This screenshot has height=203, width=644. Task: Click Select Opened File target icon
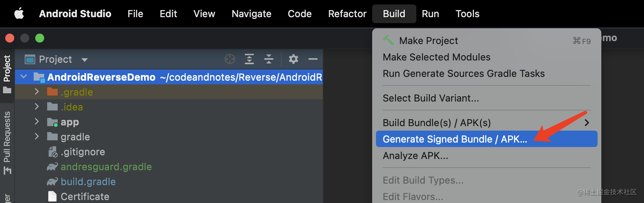(x=230, y=59)
